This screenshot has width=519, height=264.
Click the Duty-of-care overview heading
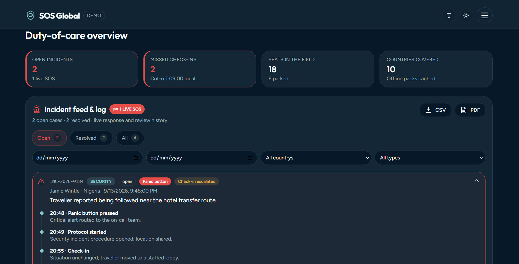pyautogui.click(x=76, y=35)
